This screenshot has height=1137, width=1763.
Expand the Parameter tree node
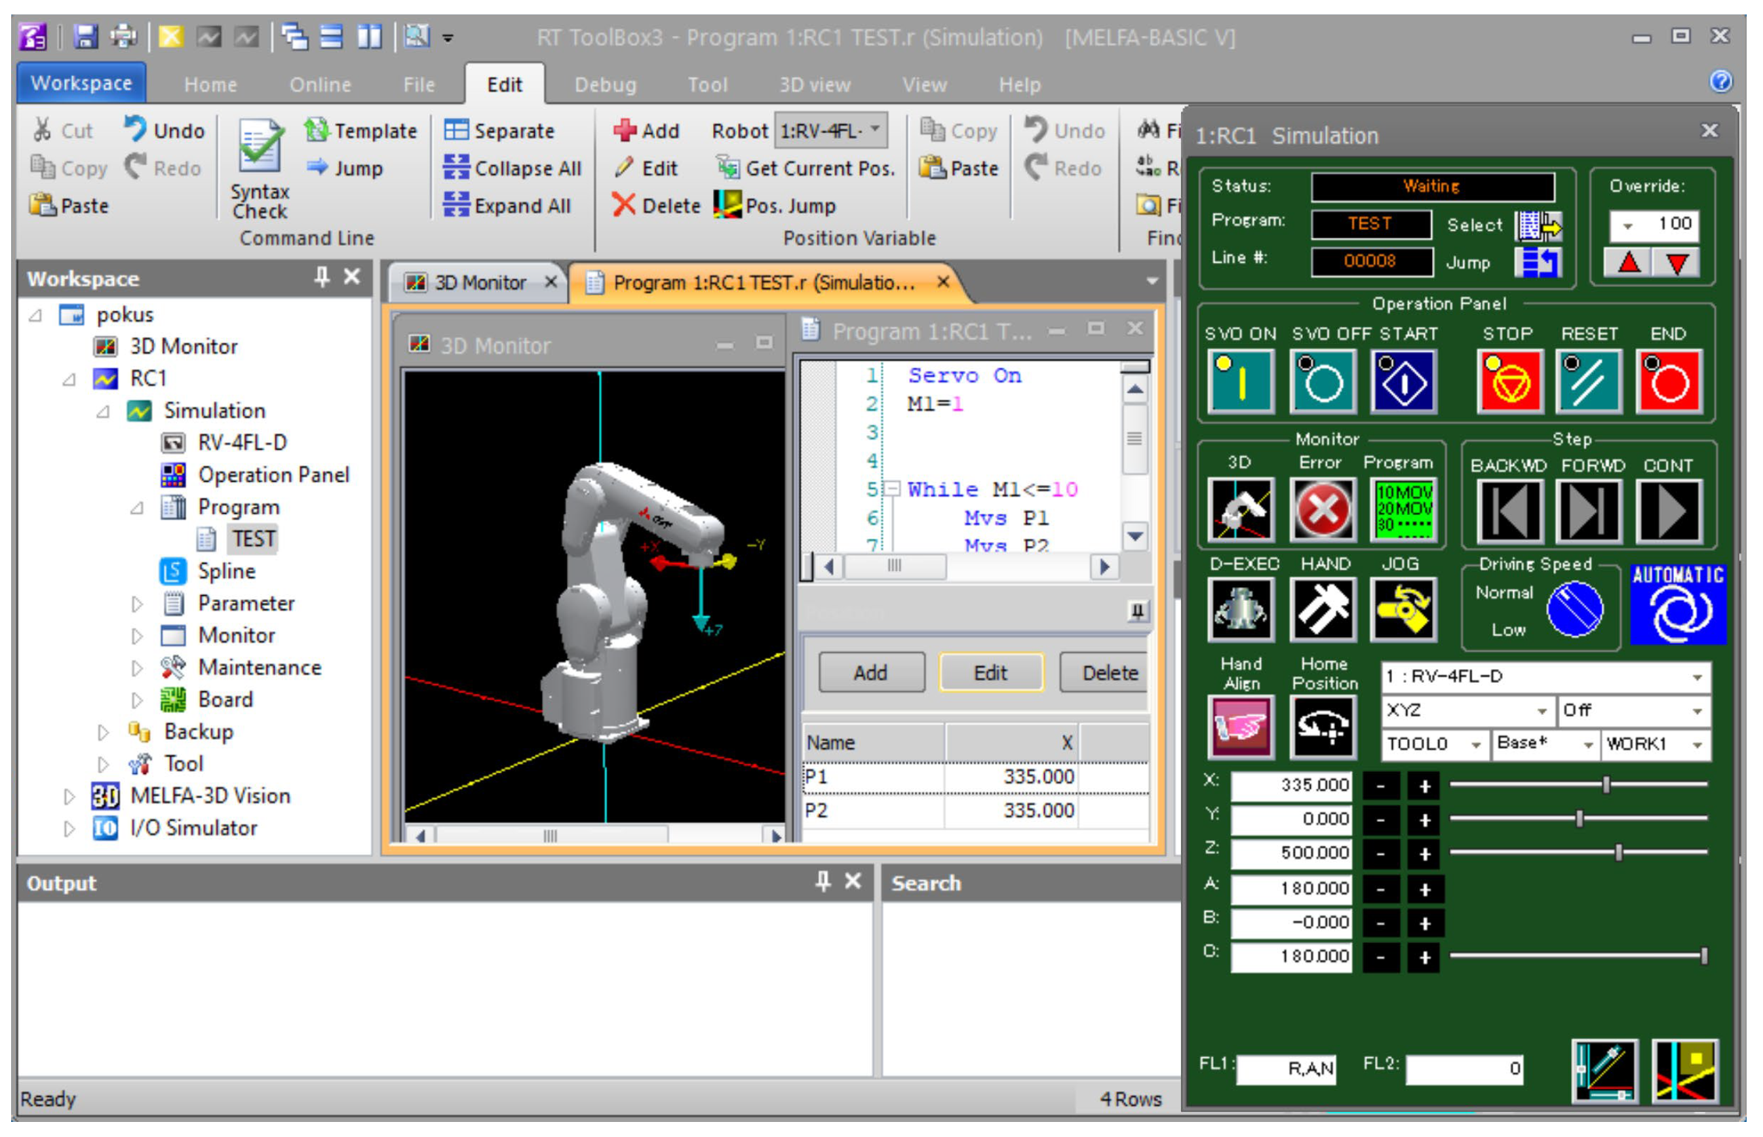[x=138, y=604]
